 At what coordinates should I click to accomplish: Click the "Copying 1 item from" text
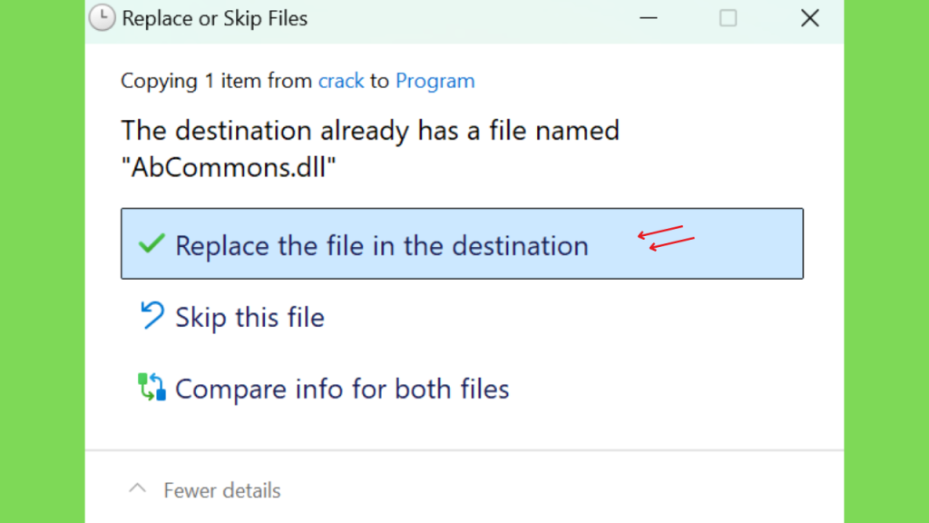(x=216, y=81)
